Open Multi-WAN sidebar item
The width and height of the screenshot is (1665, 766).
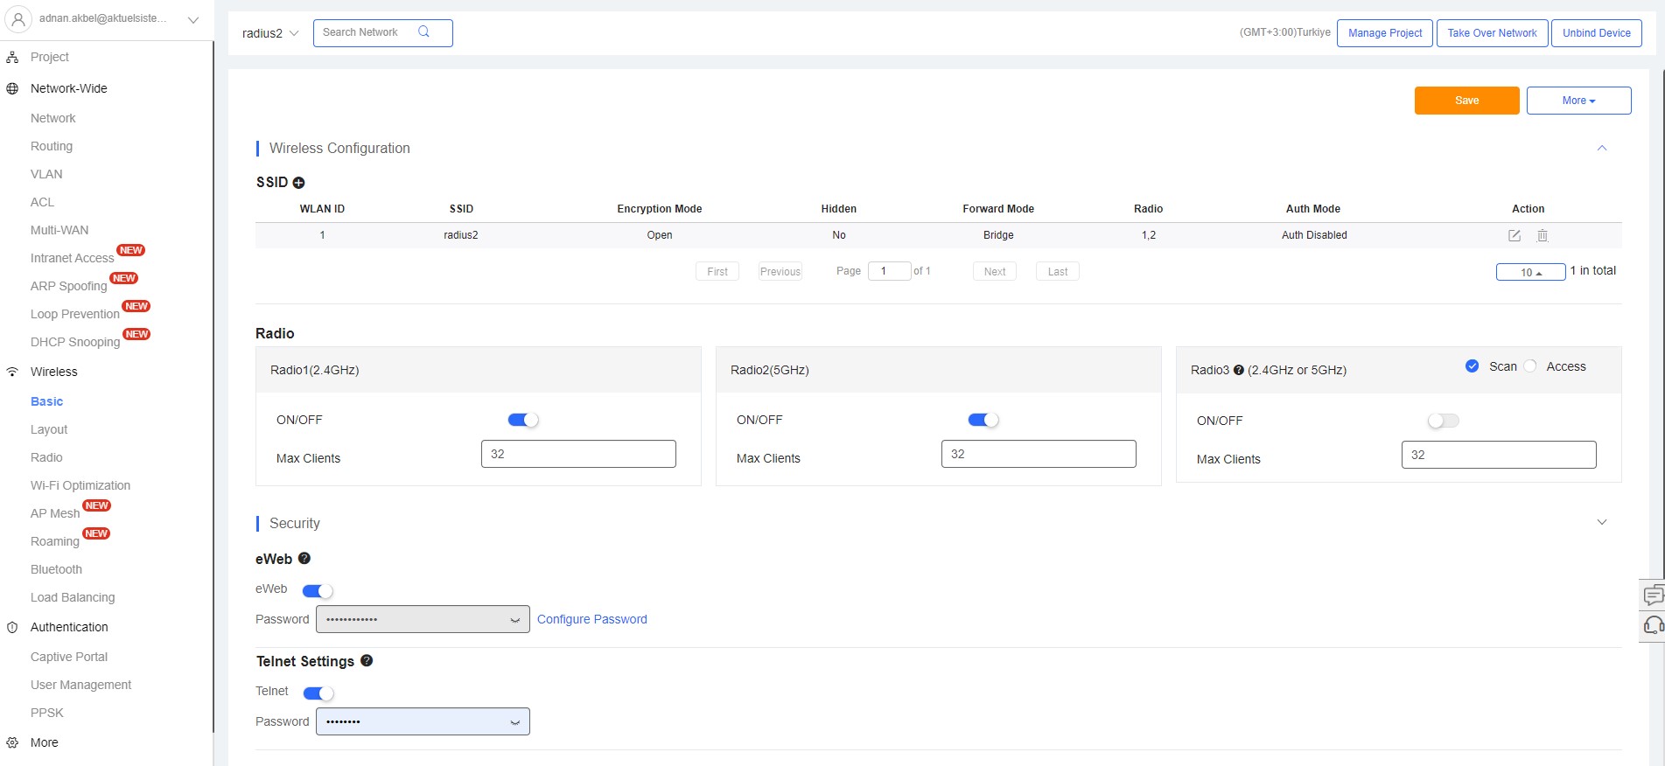click(59, 230)
